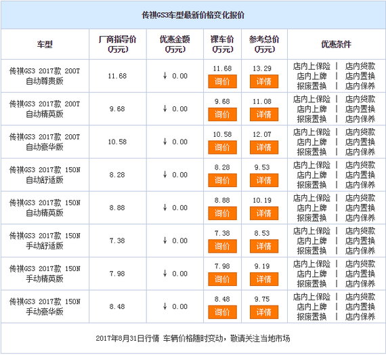
Task: Click 询价 button for 150N 手动精英版
Action: [x=222, y=279]
